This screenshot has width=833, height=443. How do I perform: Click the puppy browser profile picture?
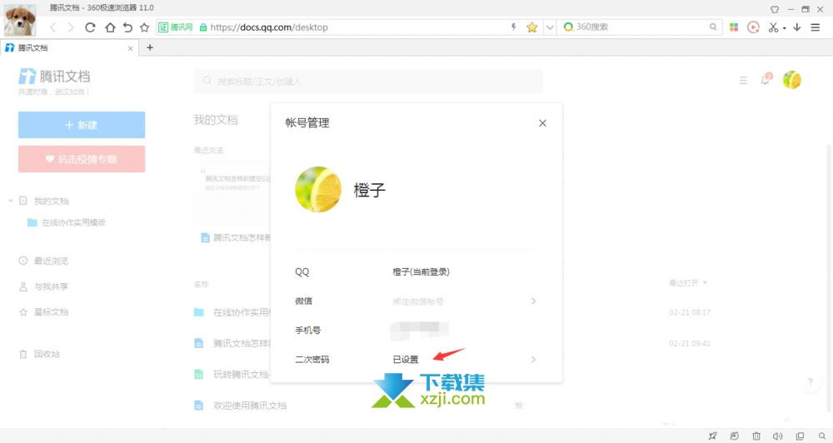coord(20,20)
